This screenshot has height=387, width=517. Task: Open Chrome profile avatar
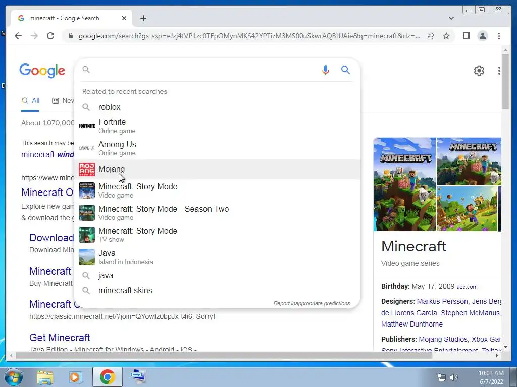point(482,36)
